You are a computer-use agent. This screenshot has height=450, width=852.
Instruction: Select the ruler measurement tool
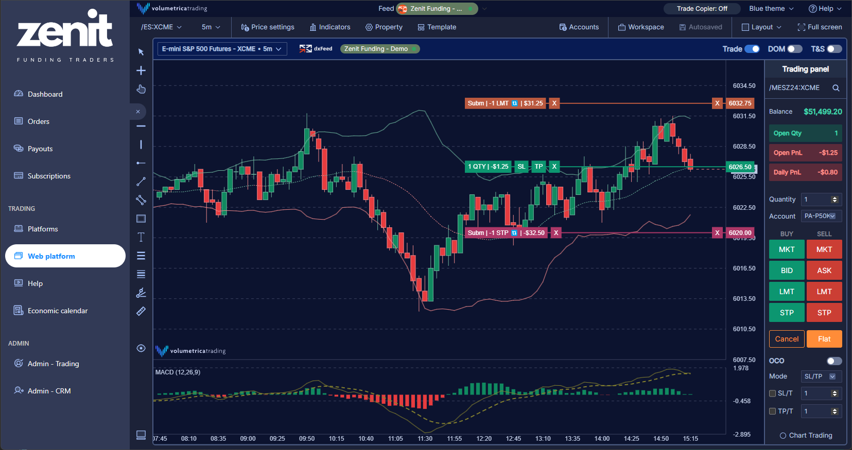(141, 311)
